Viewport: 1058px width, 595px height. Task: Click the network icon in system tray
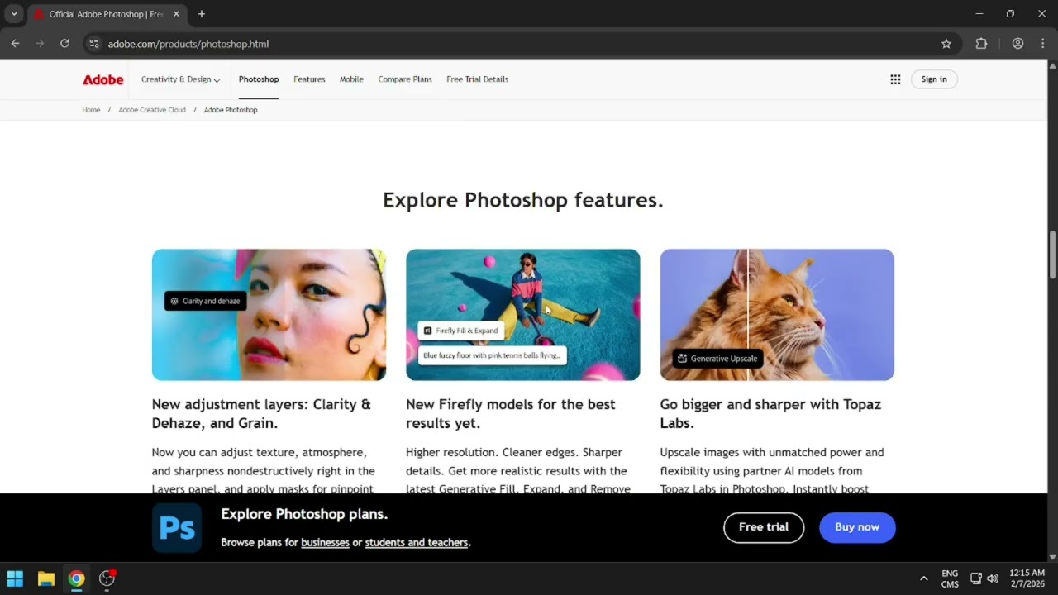(x=975, y=578)
